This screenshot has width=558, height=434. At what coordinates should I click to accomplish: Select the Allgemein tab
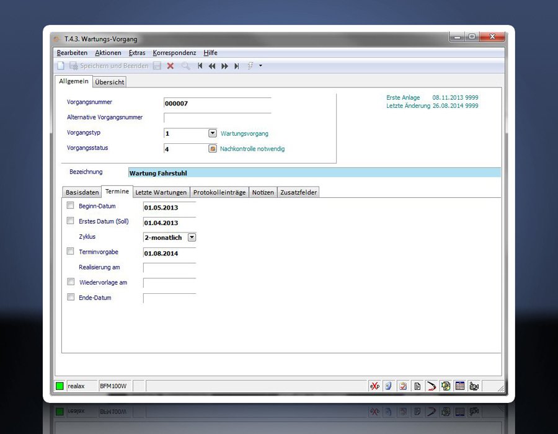coord(74,81)
